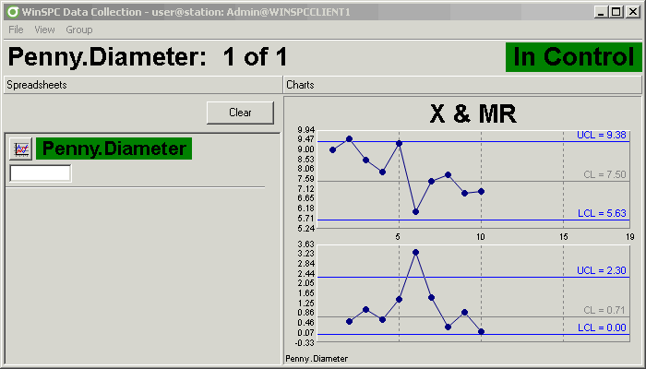Image resolution: width=646 pixels, height=369 pixels.
Task: Select the Spreadsheets panel header
Action: [x=143, y=85]
